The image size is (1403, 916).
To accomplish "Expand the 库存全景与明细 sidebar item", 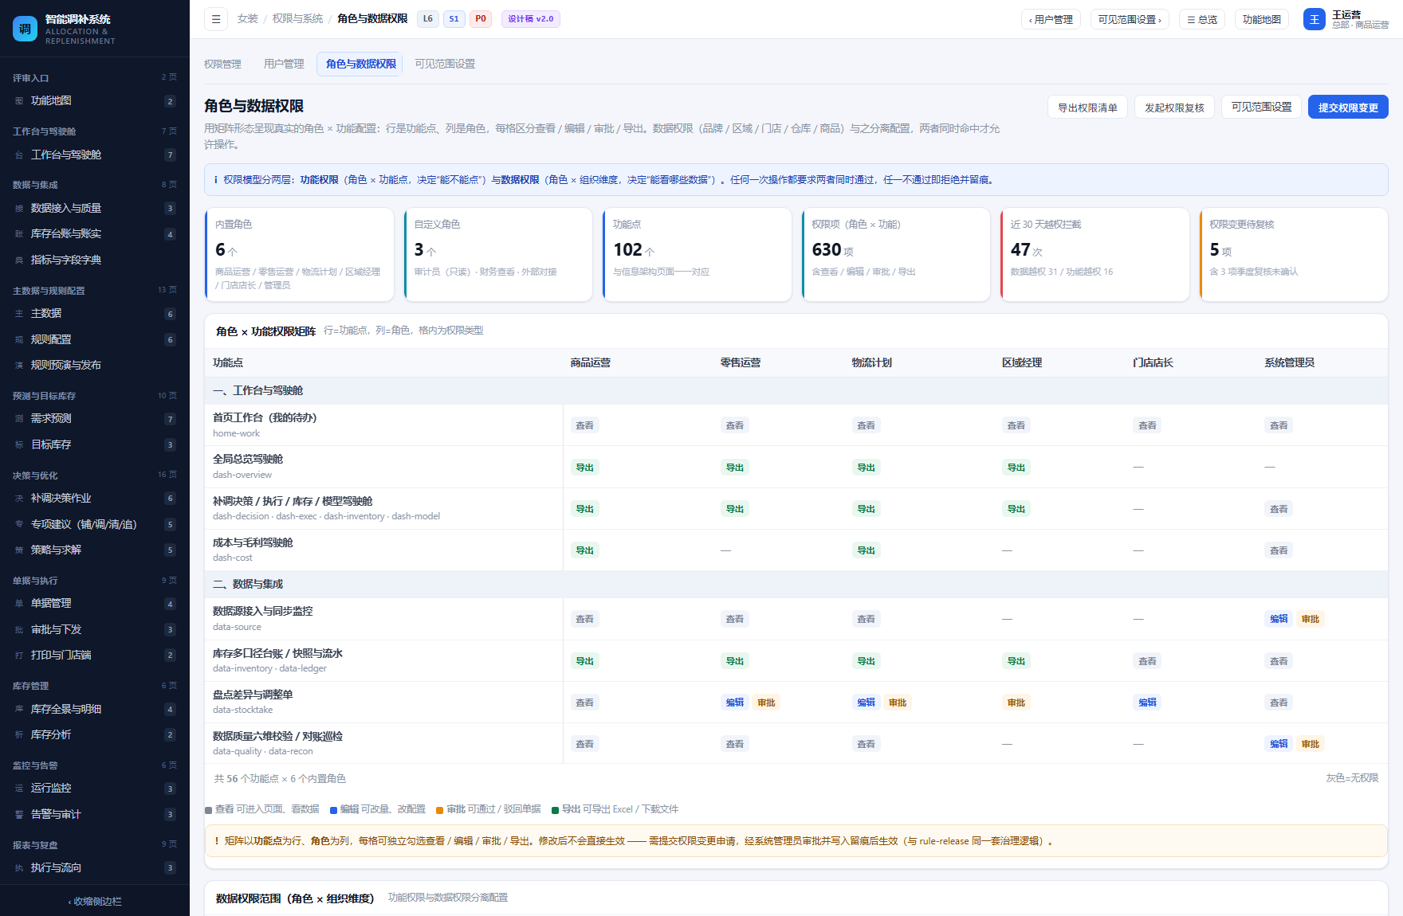I will click(x=95, y=710).
